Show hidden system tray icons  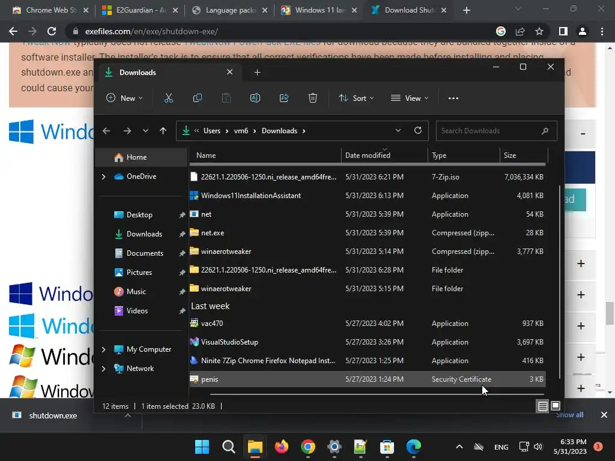pos(459,447)
